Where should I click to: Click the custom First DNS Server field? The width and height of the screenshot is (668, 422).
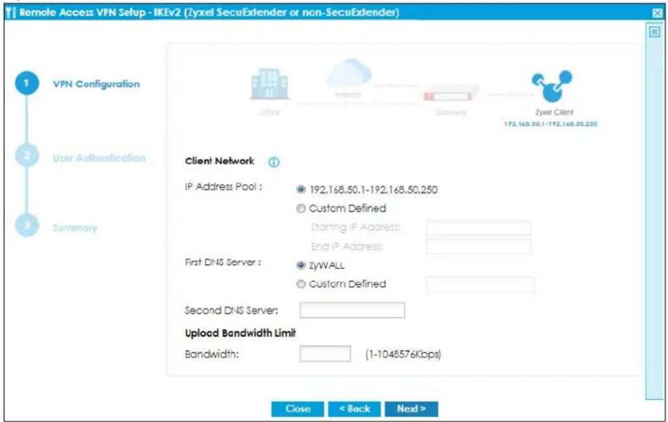[480, 284]
